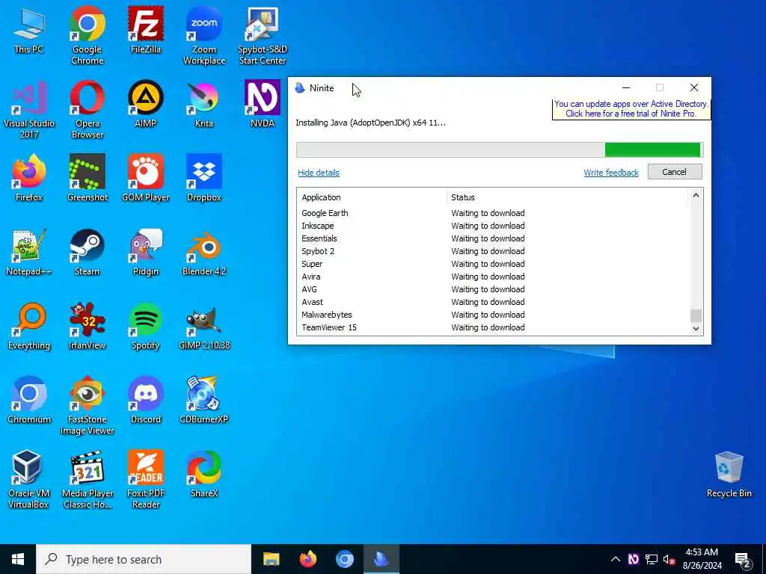The width and height of the screenshot is (766, 574).
Task: Click the Steam desktop shortcut
Action: (87, 252)
